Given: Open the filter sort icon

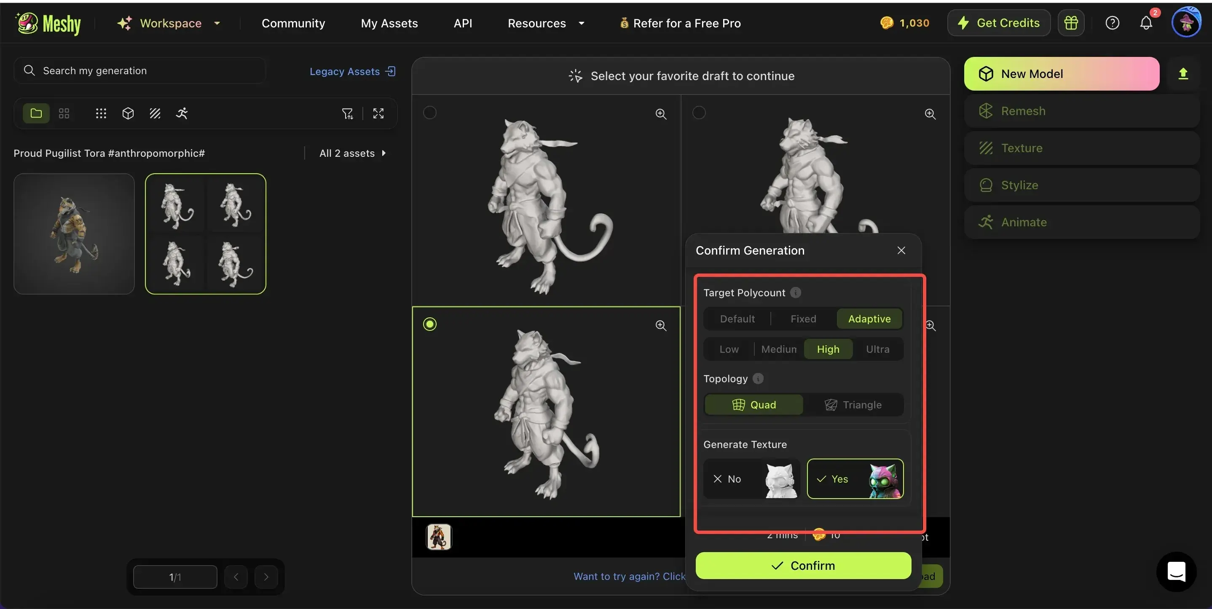Looking at the screenshot, I should [x=347, y=113].
